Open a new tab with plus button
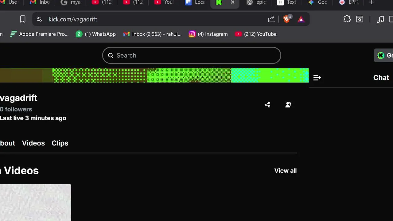The image size is (393, 221). (371, 2)
